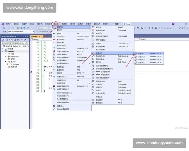Click the Visual Studio logo icon
The width and height of the screenshot is (189, 151).
[x=3, y=24]
